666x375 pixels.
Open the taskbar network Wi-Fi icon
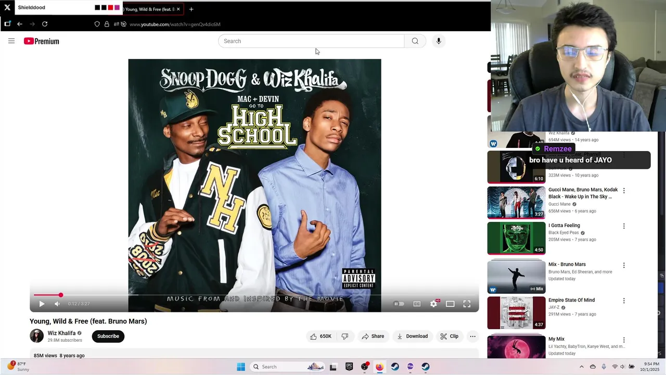point(615,367)
